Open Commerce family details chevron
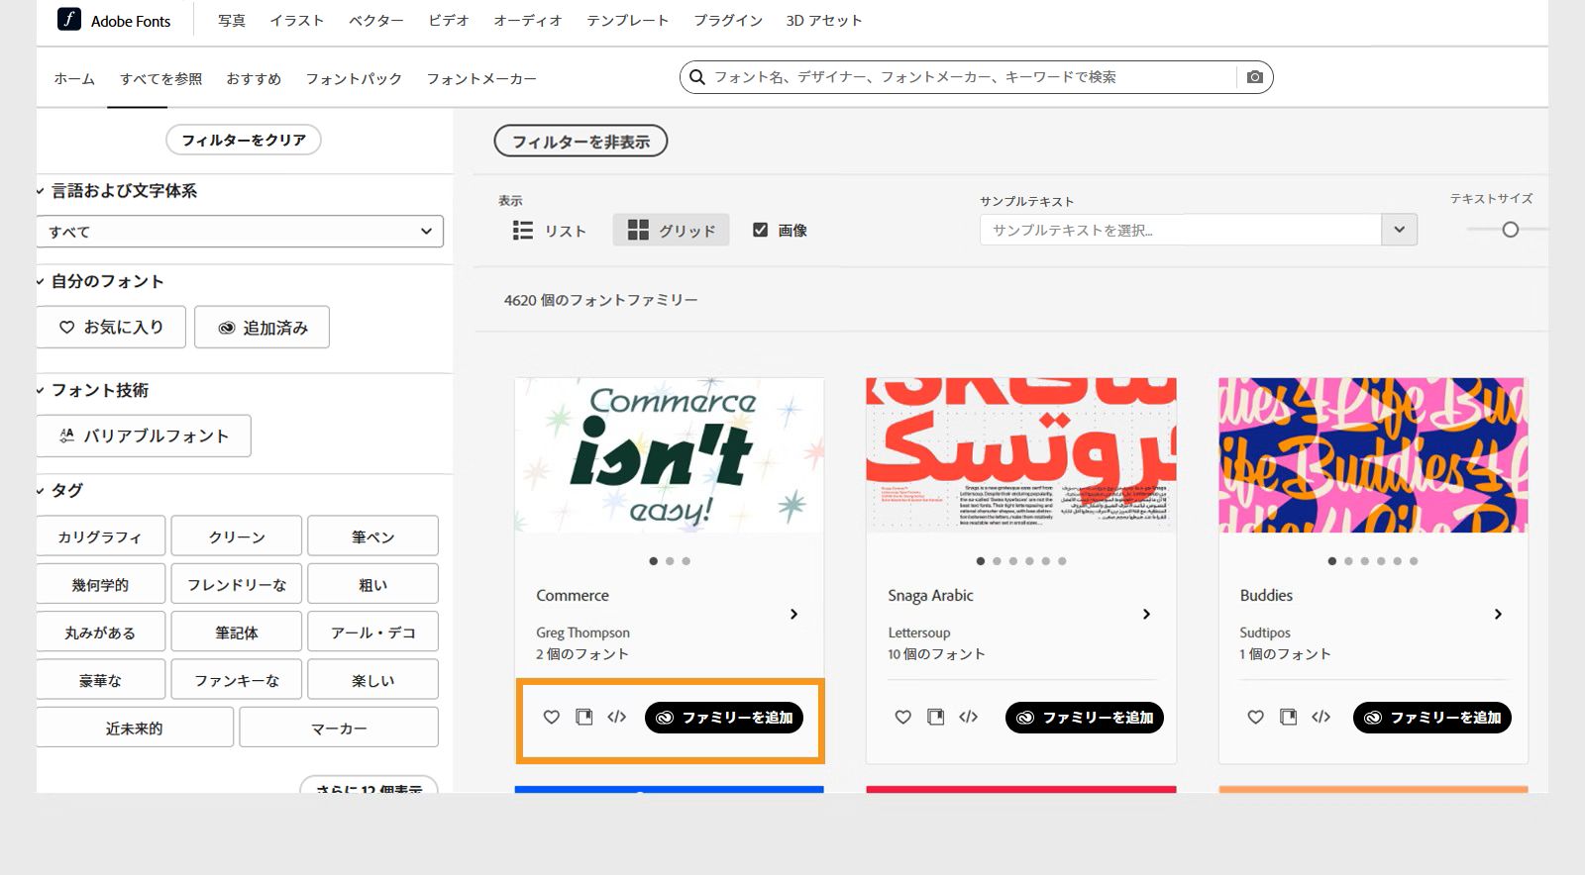Screen dimensions: 1585x875 pyautogui.click(x=794, y=614)
